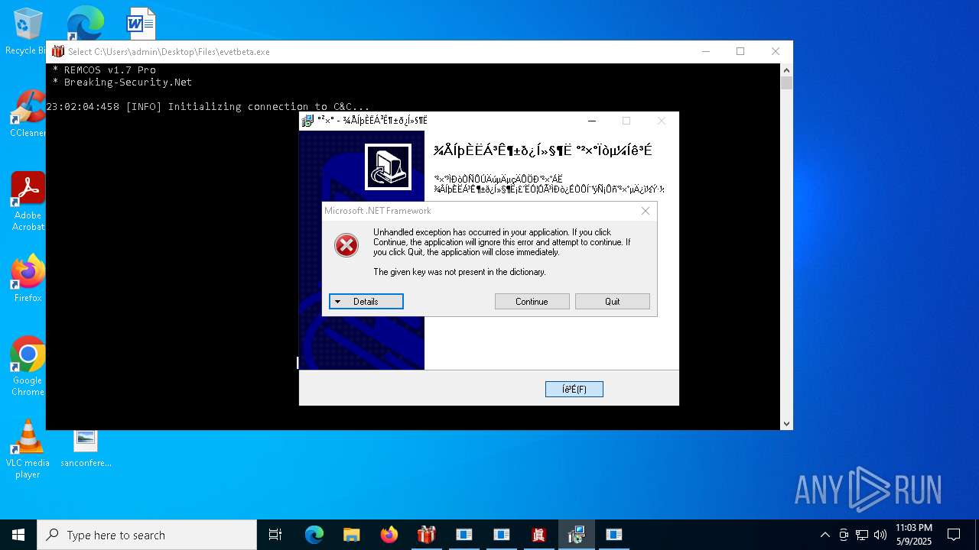979x550 pixels.
Task: Open the notification center
Action: click(x=954, y=535)
